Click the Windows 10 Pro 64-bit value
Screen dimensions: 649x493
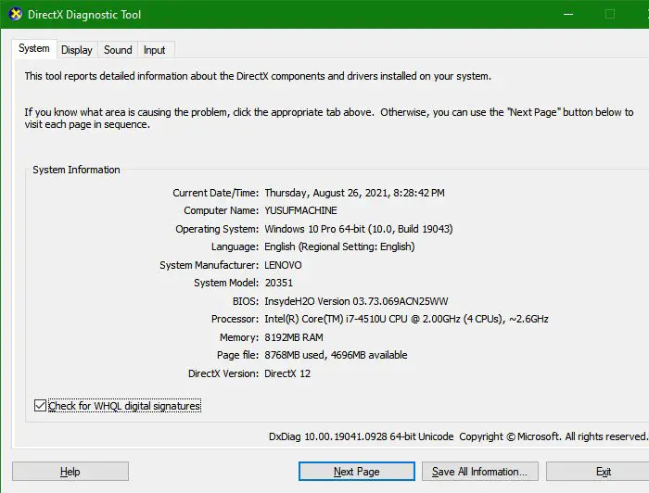[x=359, y=229]
